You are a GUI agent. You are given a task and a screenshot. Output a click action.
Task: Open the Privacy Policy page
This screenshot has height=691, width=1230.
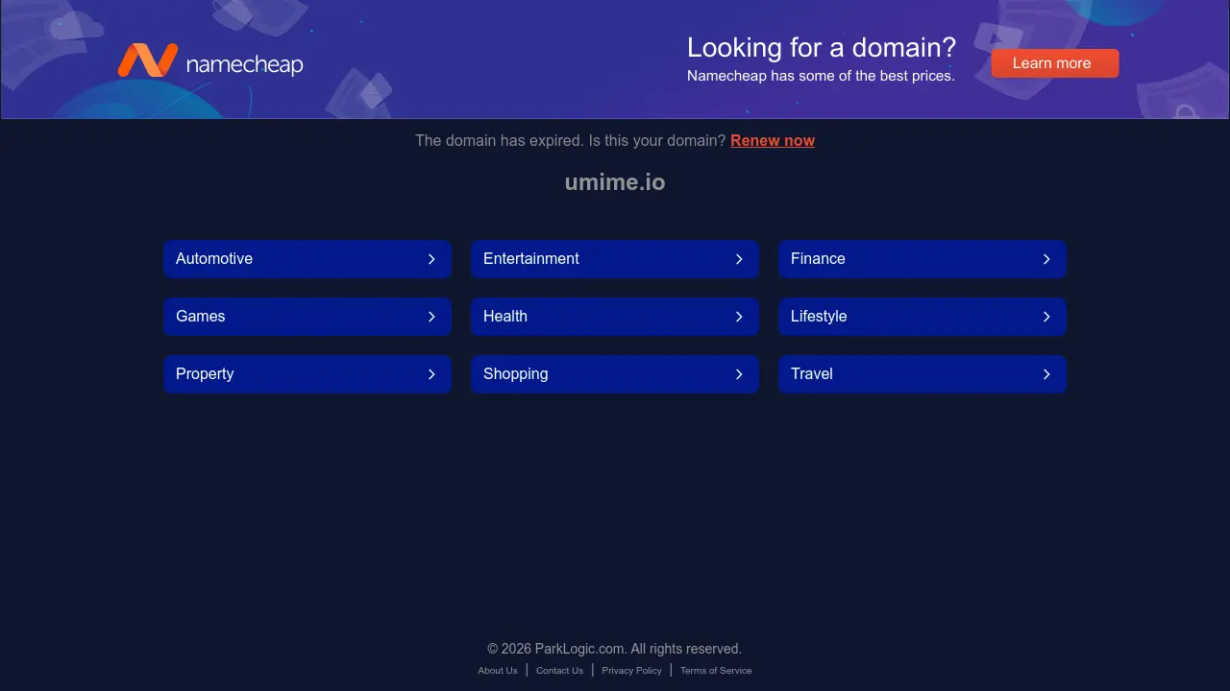[x=631, y=670]
